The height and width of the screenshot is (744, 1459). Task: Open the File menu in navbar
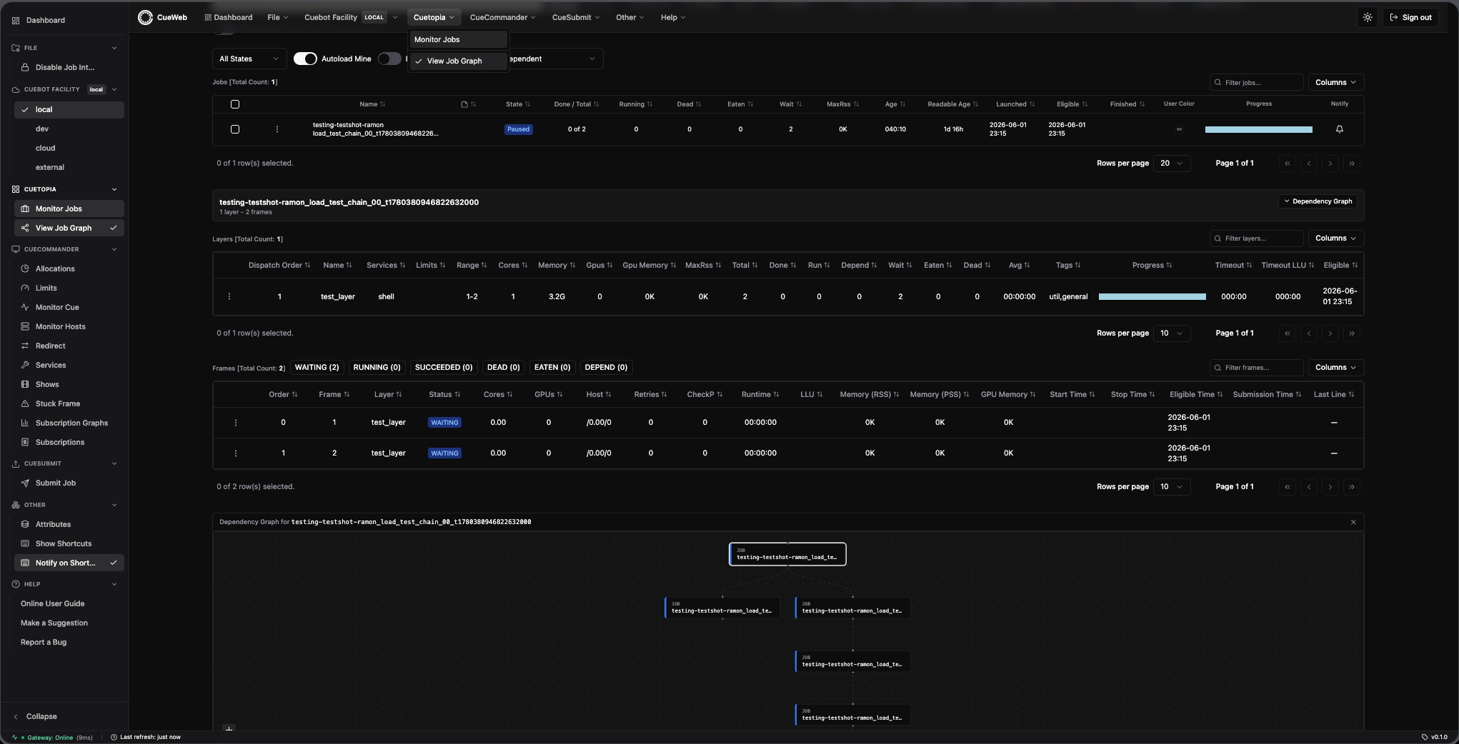point(278,17)
